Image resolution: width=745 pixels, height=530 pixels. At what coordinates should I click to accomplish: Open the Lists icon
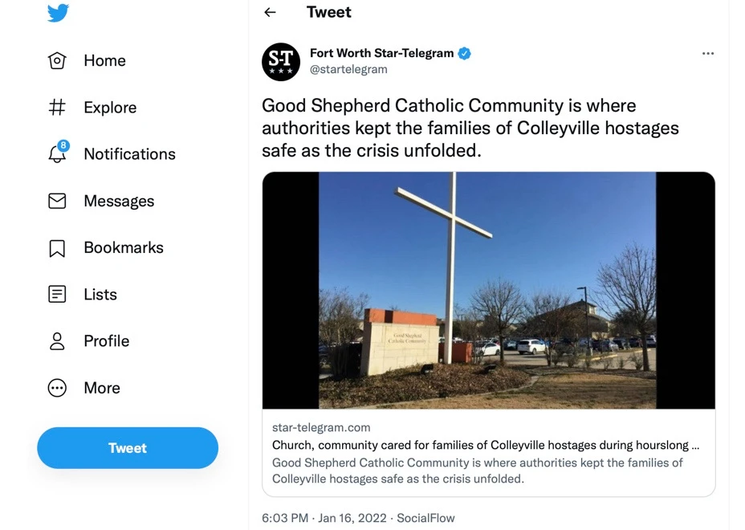(57, 295)
